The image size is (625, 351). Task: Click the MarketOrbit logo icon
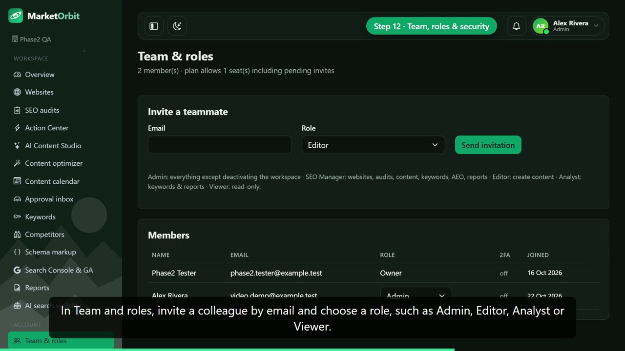tap(16, 16)
